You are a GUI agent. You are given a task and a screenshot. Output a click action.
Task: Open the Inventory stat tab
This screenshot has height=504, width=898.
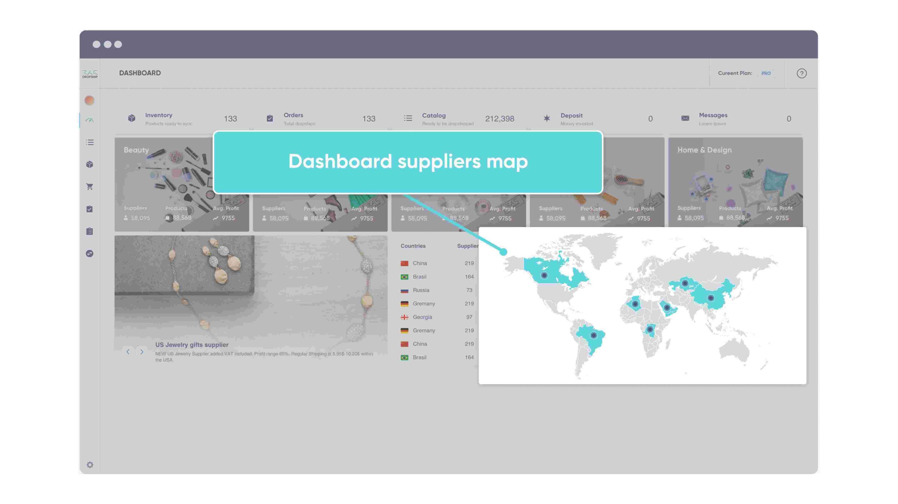pyautogui.click(x=182, y=119)
